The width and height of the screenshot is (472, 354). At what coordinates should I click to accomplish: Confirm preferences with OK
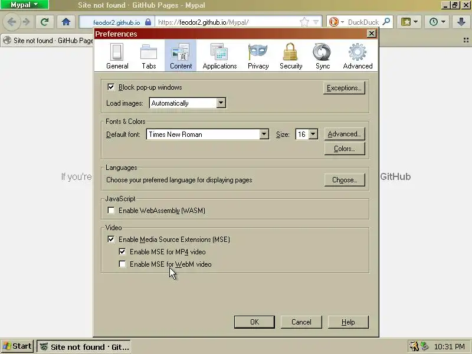click(254, 322)
